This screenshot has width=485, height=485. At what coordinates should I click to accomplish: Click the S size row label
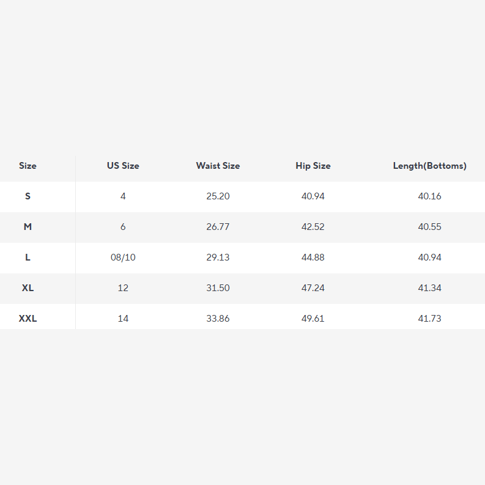(28, 196)
